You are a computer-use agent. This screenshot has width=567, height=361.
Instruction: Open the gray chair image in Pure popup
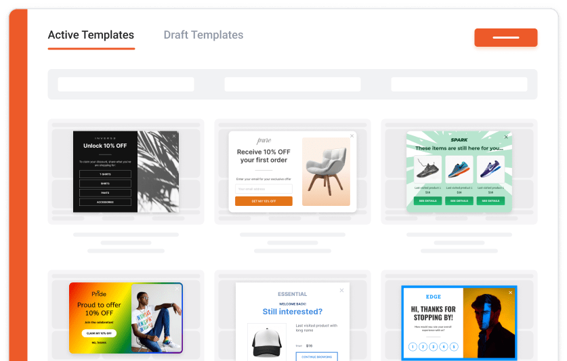(x=326, y=171)
